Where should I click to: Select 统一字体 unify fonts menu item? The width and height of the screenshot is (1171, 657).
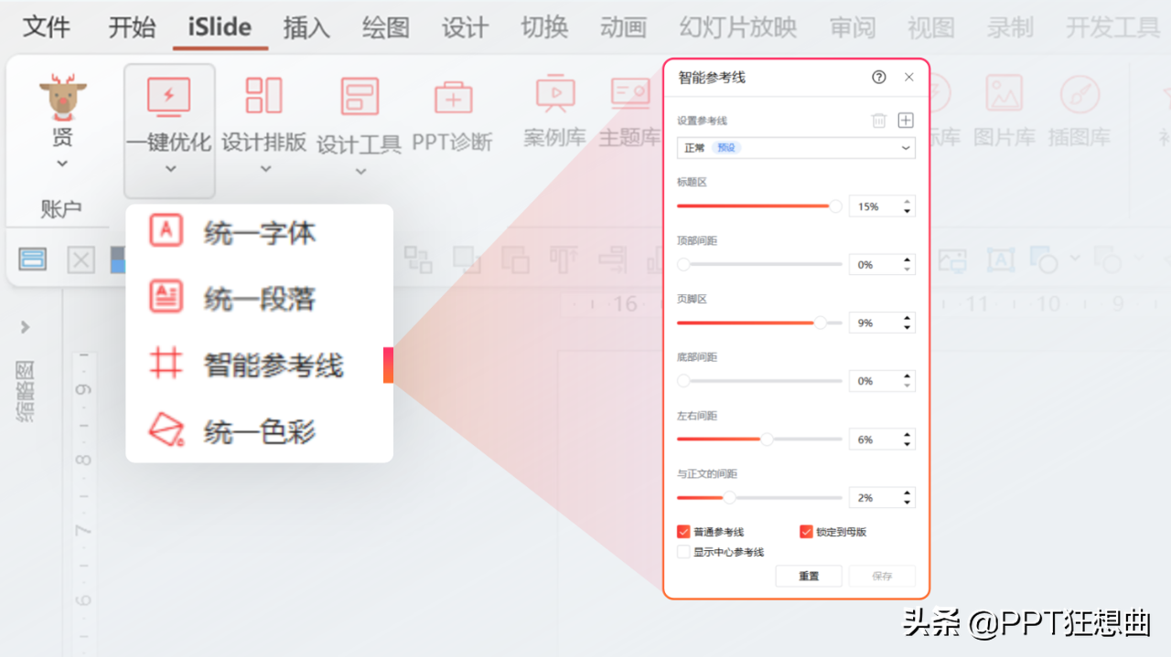pyautogui.click(x=259, y=232)
